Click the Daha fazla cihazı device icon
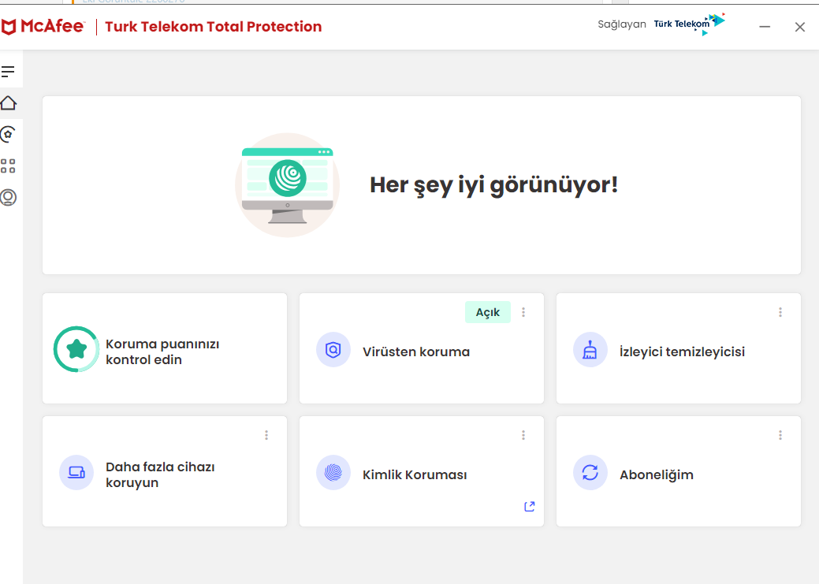Image resolution: width=819 pixels, height=584 pixels. (x=76, y=473)
